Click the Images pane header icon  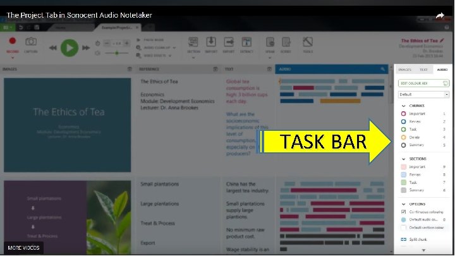click(130, 69)
